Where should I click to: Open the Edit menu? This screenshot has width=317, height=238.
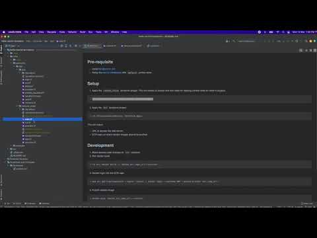click(x=34, y=32)
